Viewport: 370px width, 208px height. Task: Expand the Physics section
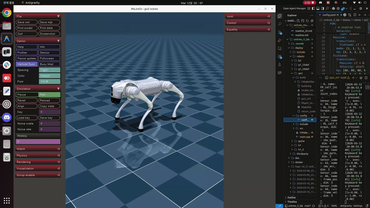click(38, 155)
